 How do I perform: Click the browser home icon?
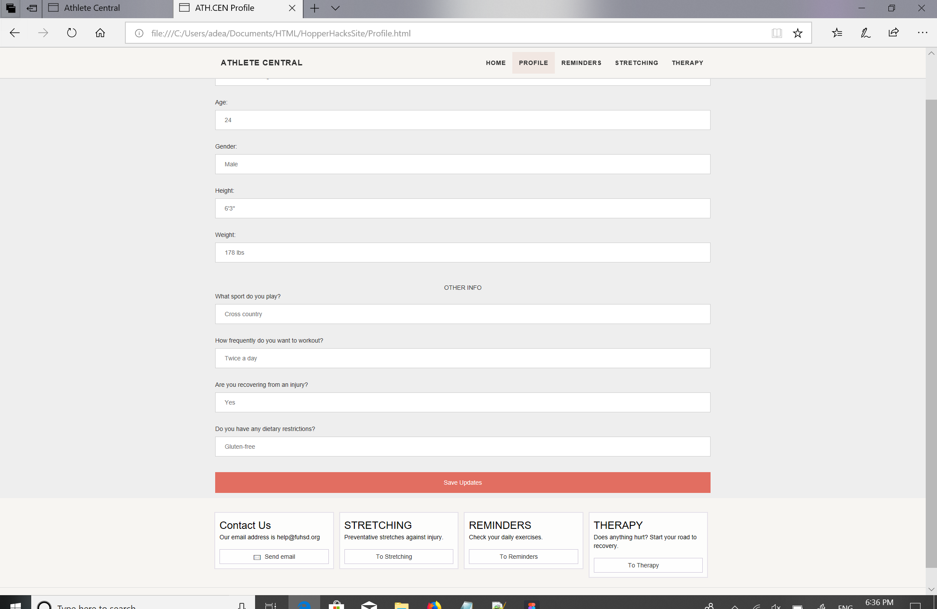100,33
